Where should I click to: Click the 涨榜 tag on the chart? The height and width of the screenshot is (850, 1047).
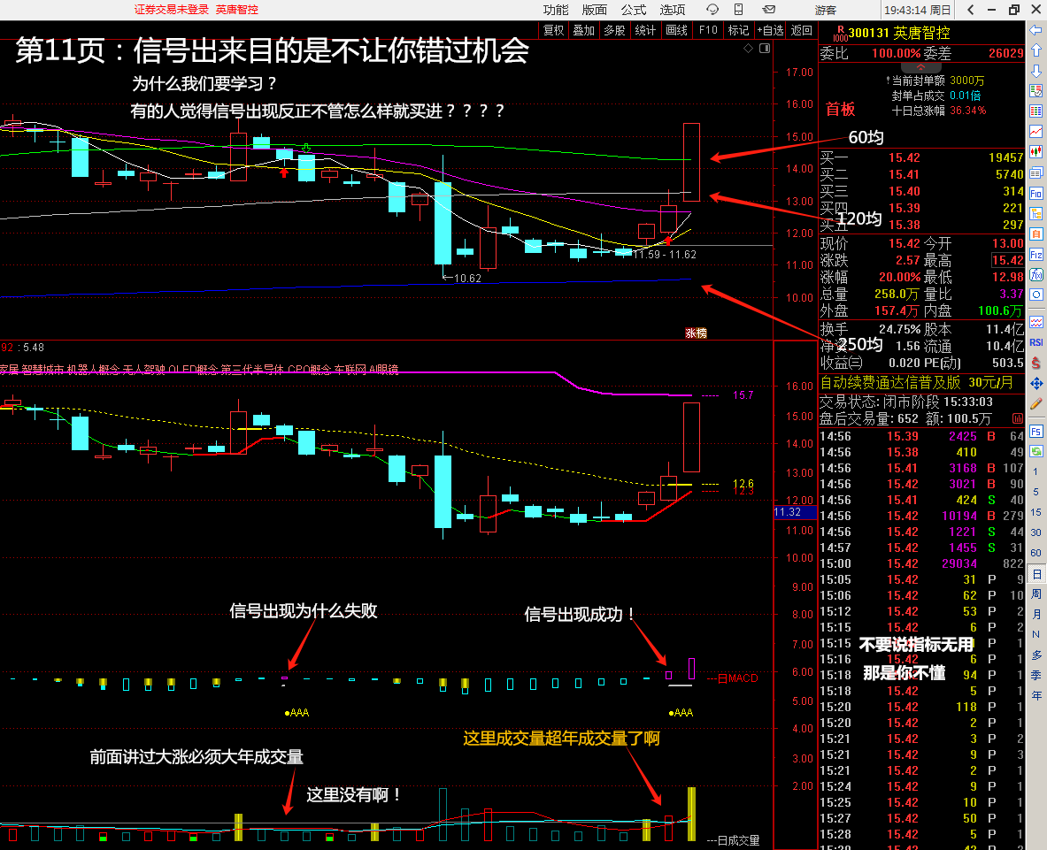click(696, 333)
